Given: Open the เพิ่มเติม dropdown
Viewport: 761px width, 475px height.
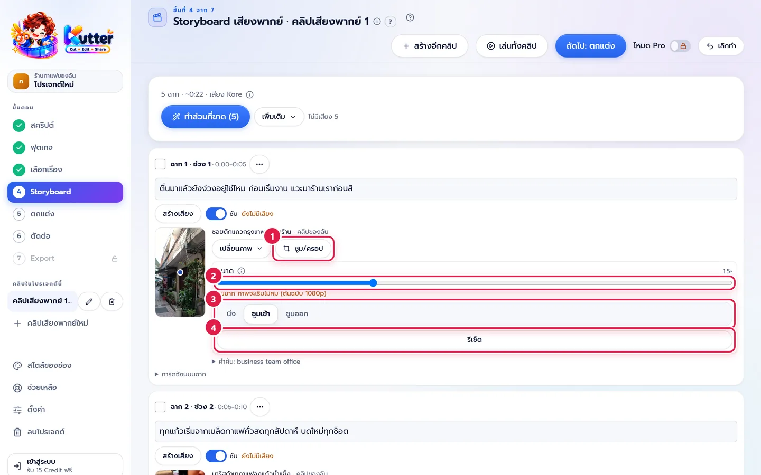Looking at the screenshot, I should (x=279, y=117).
